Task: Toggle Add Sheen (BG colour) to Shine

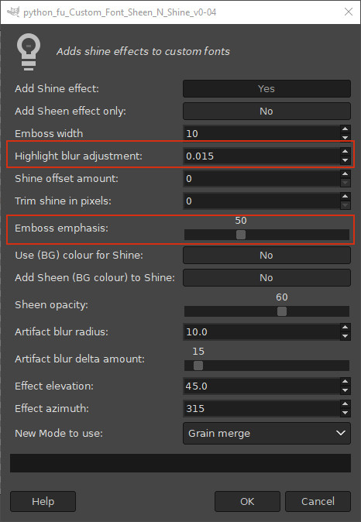Action: 266,277
